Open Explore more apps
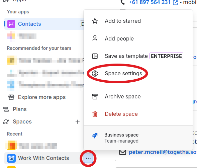The image size is (197, 168). pyautogui.click(x=42, y=97)
